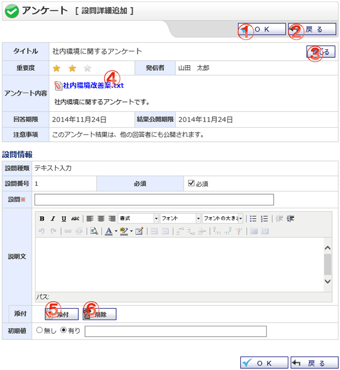
Task: Expand the text color picker arrow
Action: [116, 231]
